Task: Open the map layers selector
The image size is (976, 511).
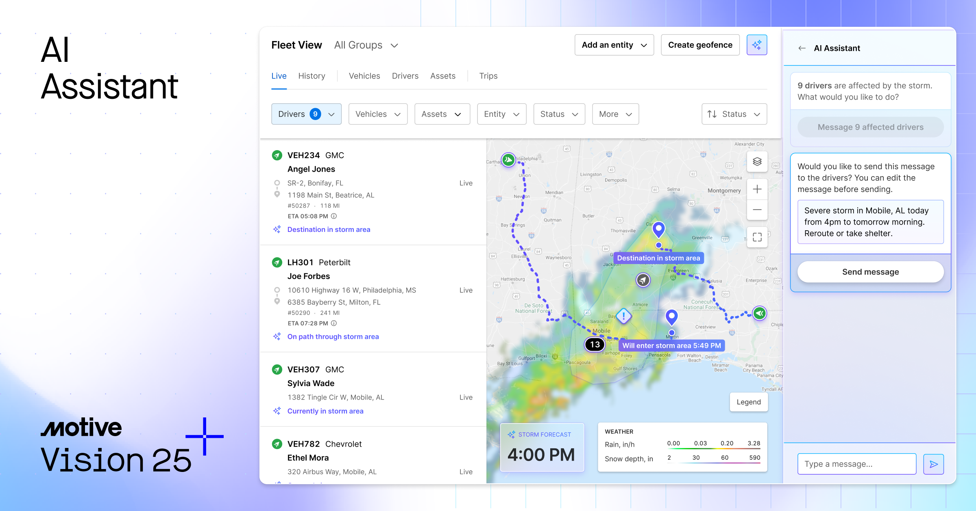Action: 757,162
